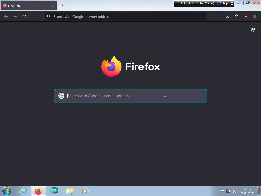Open the Windows Start menu
Image resolution: width=261 pixels, height=196 pixels.
[x=7, y=191]
